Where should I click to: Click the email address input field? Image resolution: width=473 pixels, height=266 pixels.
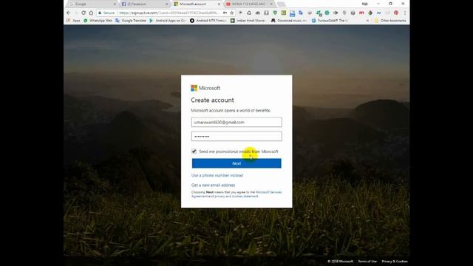point(236,122)
